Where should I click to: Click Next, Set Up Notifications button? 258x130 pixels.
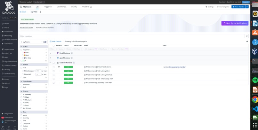point(235,23)
